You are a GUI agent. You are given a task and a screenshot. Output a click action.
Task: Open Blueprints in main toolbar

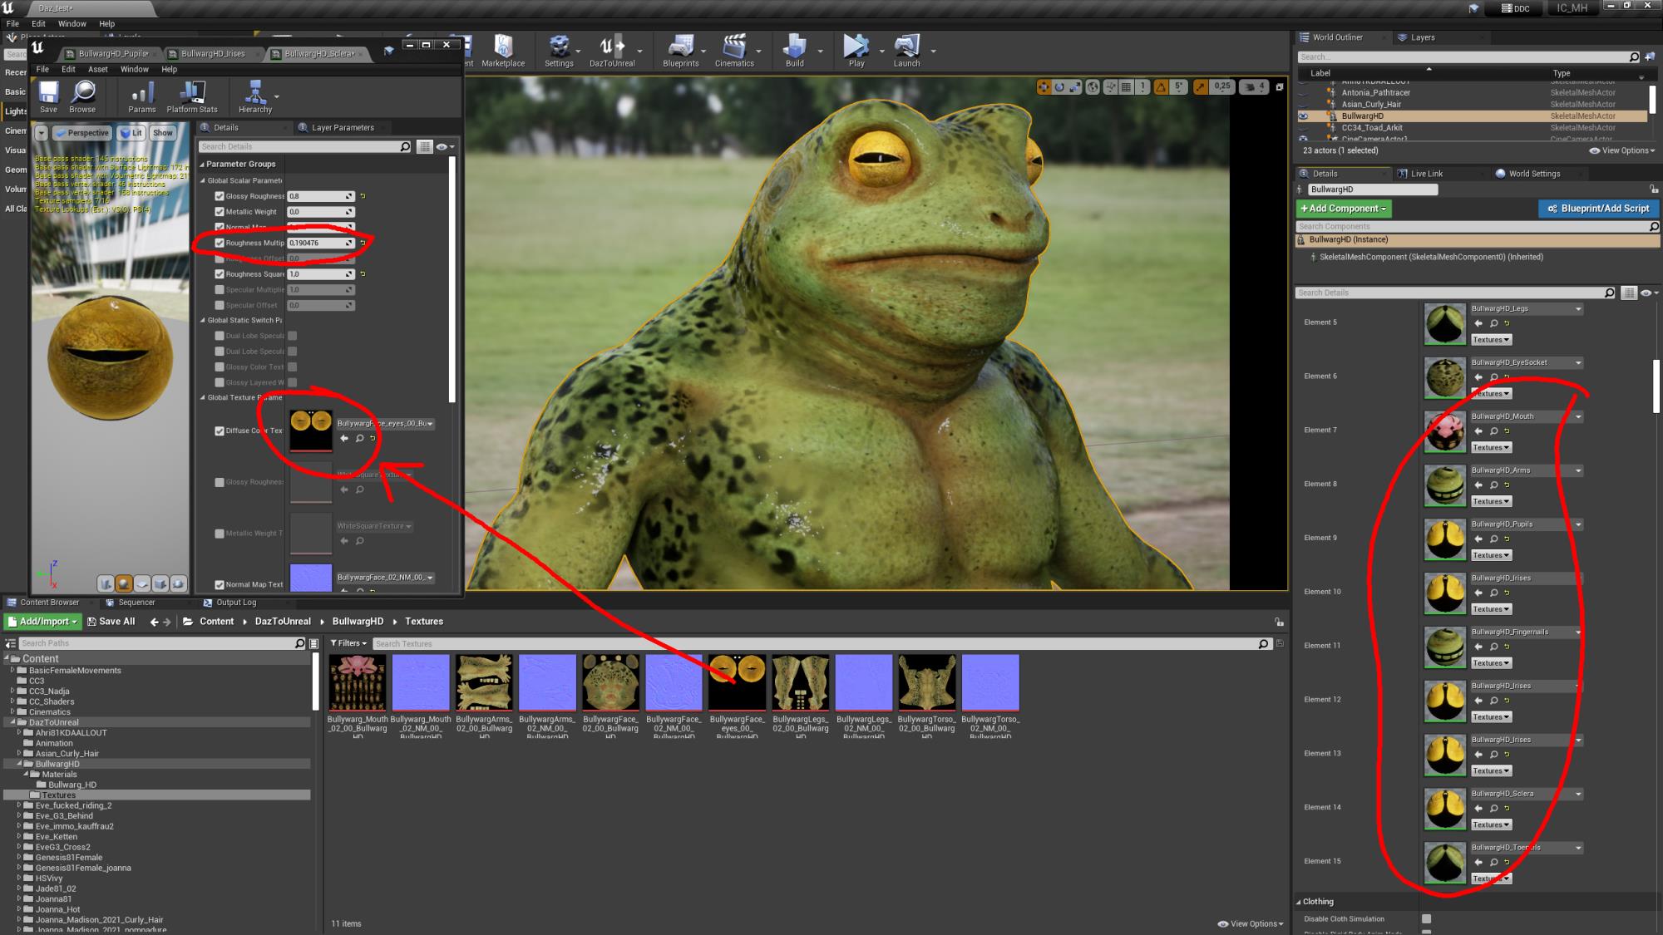click(x=681, y=52)
